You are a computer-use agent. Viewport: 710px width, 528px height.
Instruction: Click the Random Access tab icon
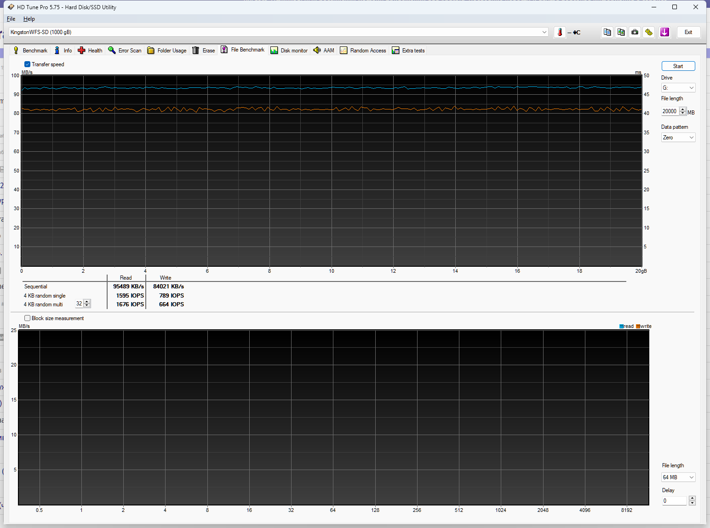[344, 50]
